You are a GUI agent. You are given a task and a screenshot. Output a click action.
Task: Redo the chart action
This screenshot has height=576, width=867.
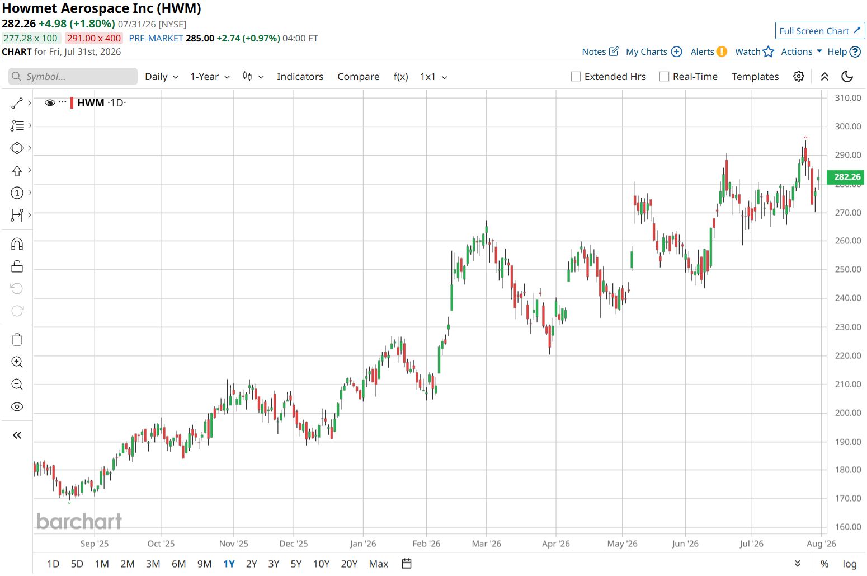(x=17, y=311)
